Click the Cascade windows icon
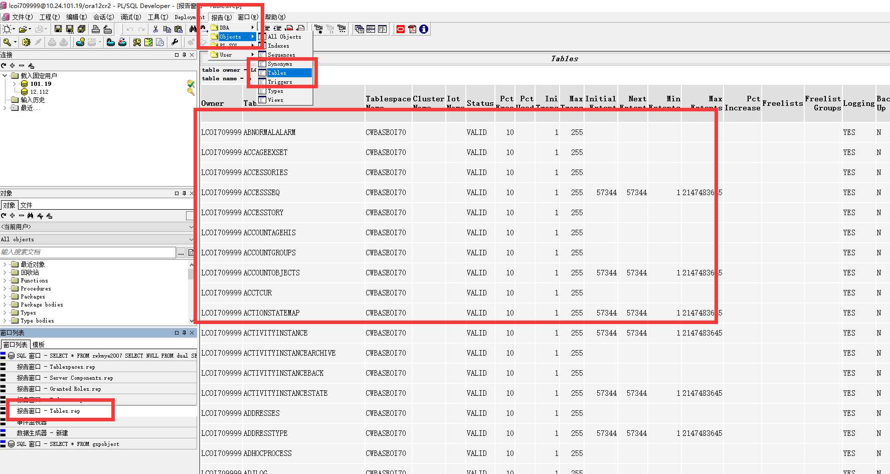 360,29
